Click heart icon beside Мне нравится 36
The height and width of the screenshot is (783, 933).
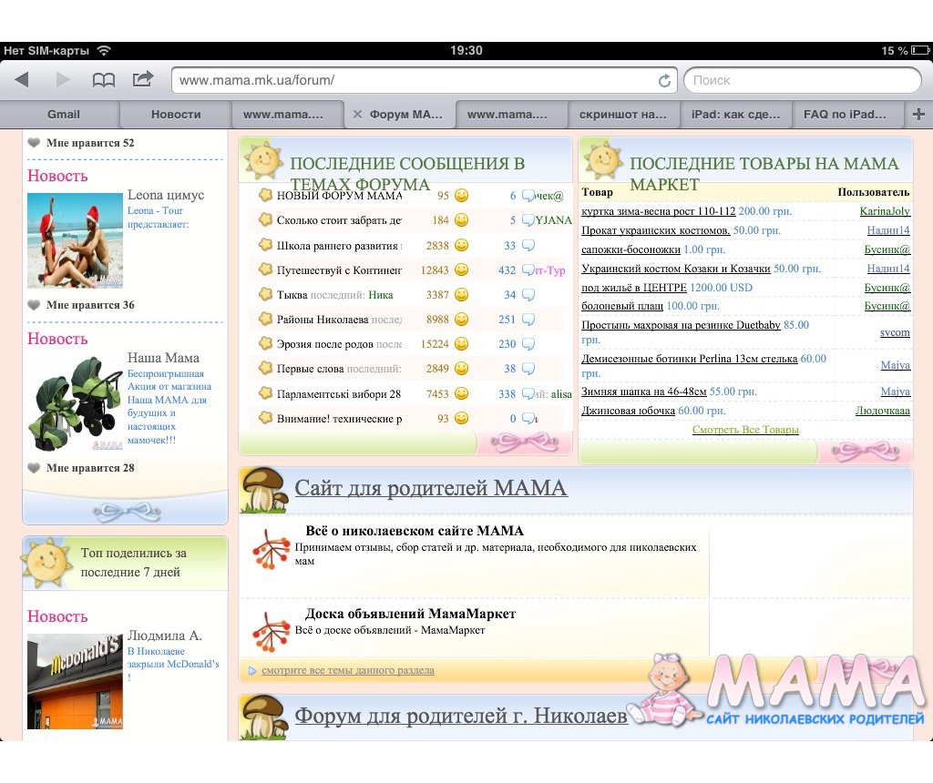click(34, 305)
